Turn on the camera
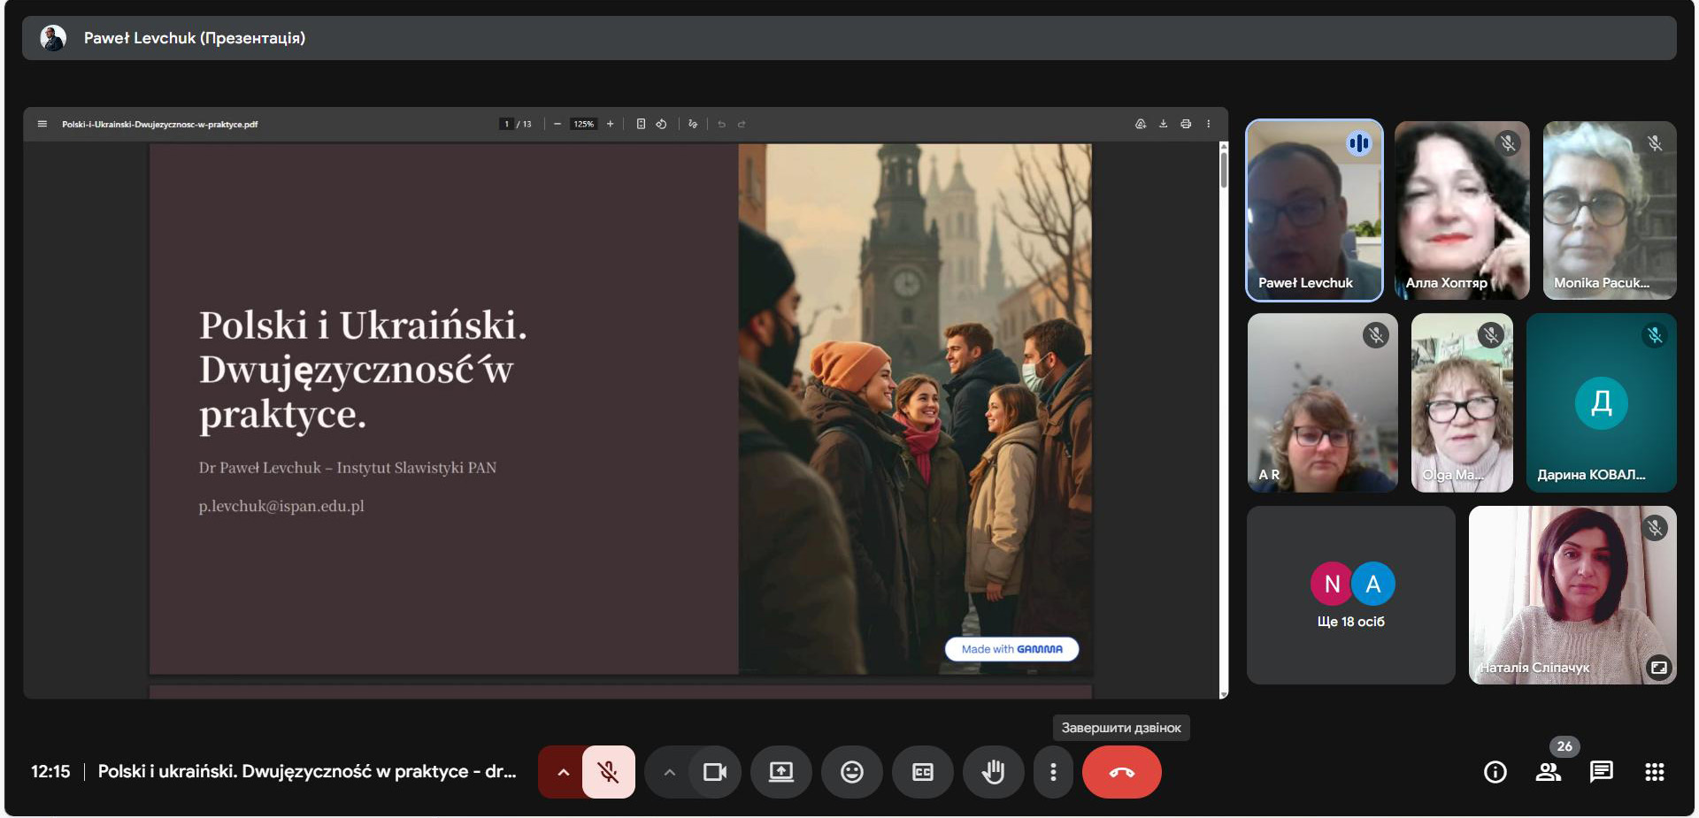1699x818 pixels. (714, 772)
